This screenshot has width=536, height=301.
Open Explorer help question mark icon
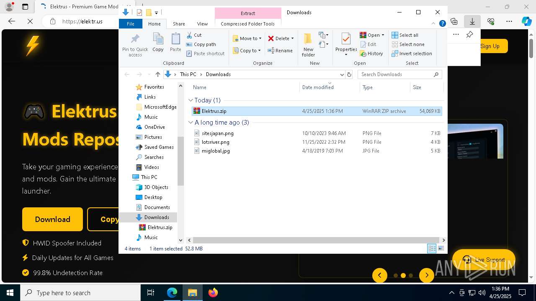click(442, 24)
